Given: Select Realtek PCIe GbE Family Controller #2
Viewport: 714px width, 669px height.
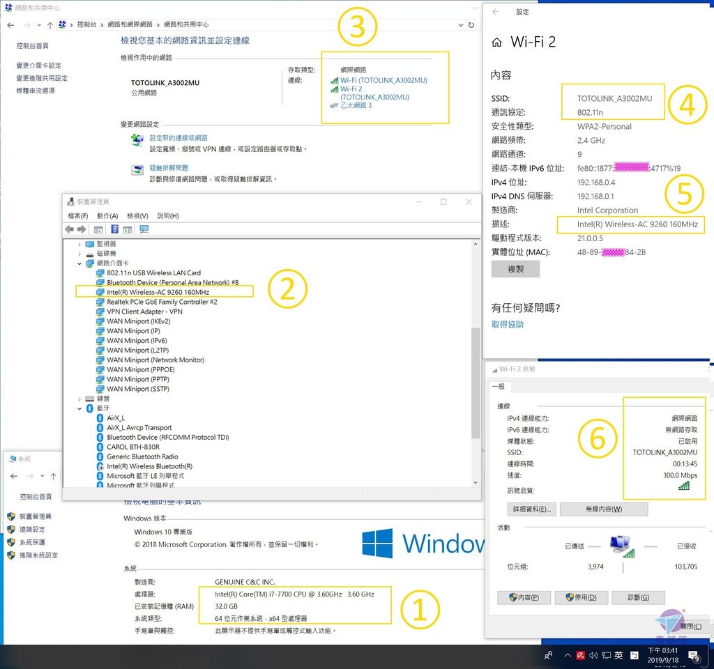Looking at the screenshot, I should (x=162, y=302).
